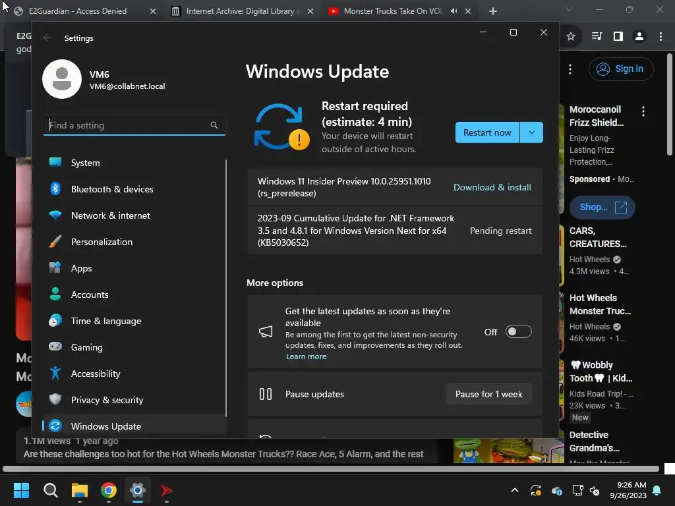Click taskbar clock showing 9:26 AM
Image resolution: width=675 pixels, height=506 pixels.
628,490
